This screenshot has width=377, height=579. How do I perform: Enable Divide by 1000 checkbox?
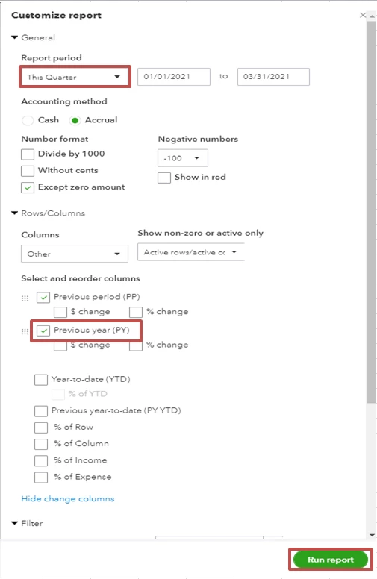[28, 154]
